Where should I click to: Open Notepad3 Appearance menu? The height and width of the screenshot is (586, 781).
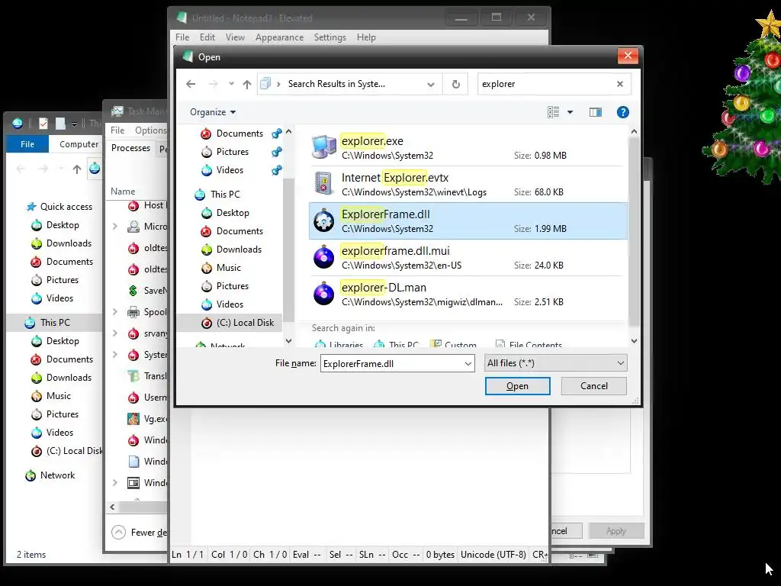(x=279, y=37)
